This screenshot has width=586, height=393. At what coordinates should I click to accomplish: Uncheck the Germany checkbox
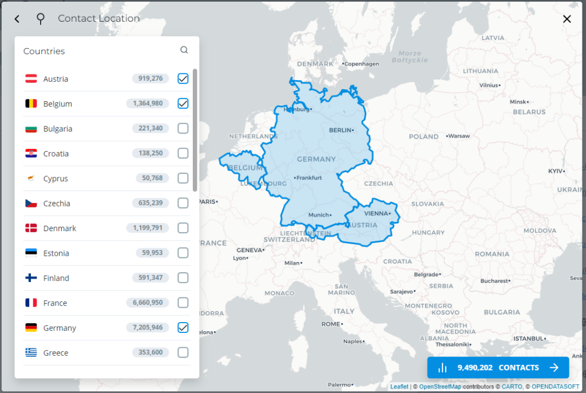pyautogui.click(x=183, y=327)
